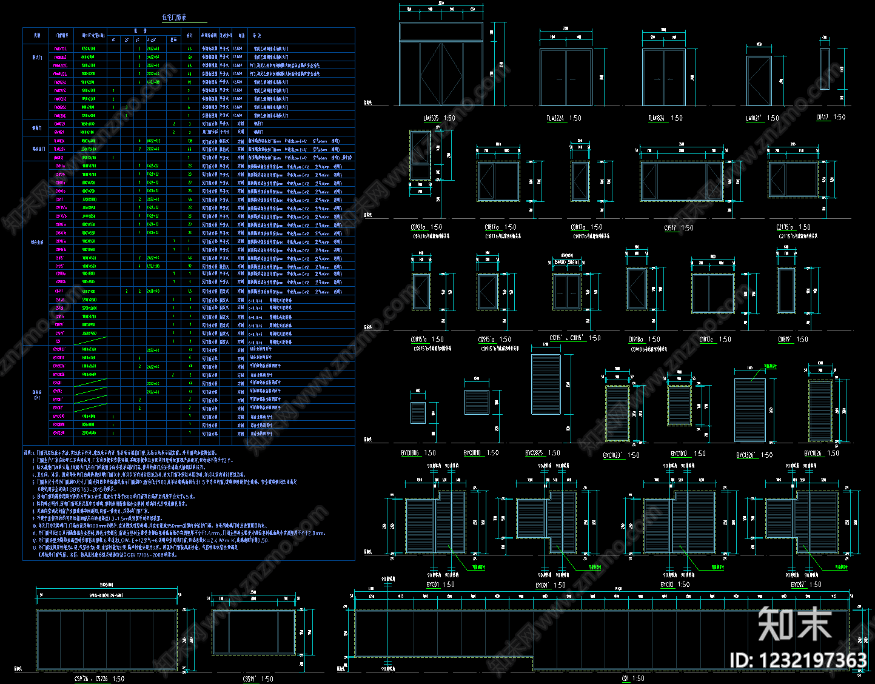Click the BYC1023' label

coord(613,455)
